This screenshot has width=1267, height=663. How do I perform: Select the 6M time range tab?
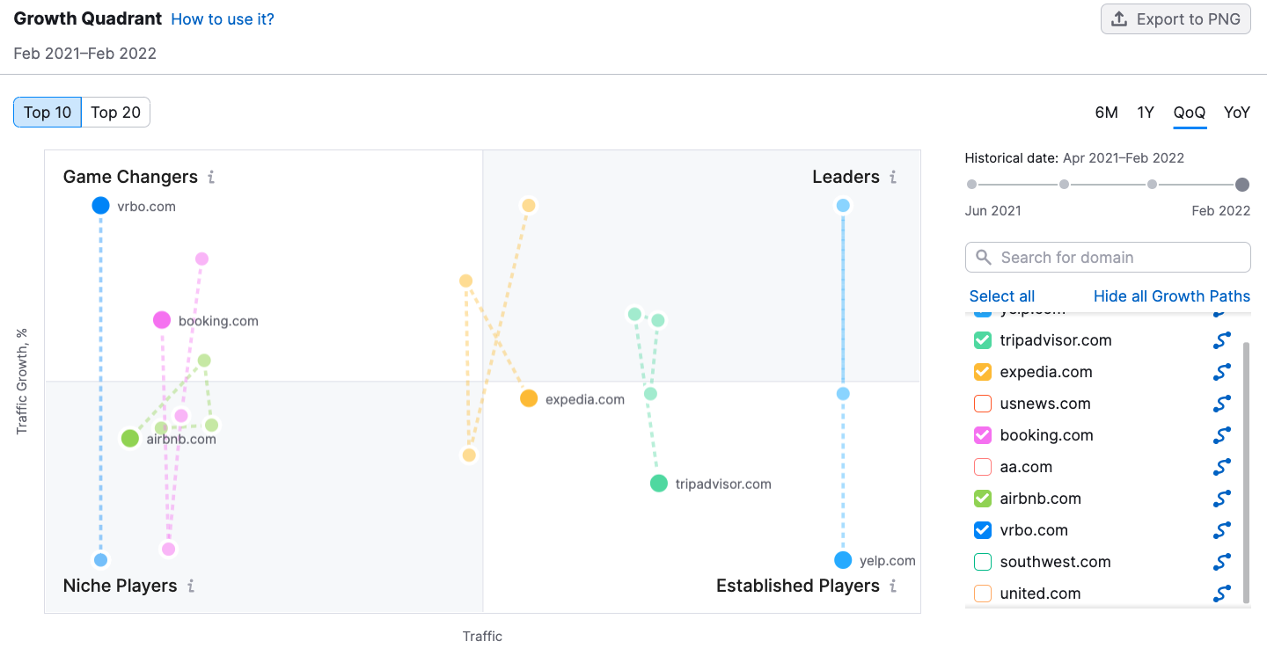[1106, 113]
